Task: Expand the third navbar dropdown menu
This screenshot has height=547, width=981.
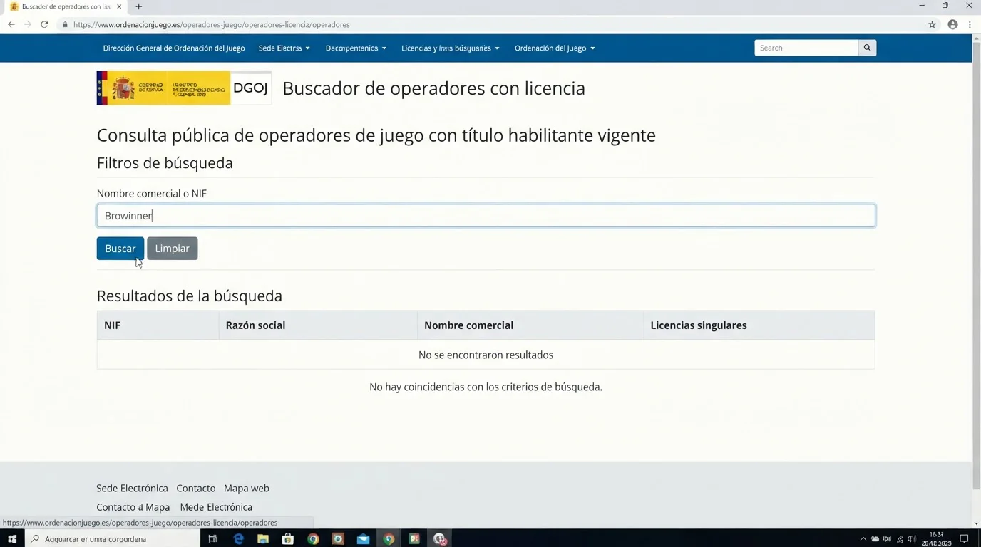Action: point(356,48)
